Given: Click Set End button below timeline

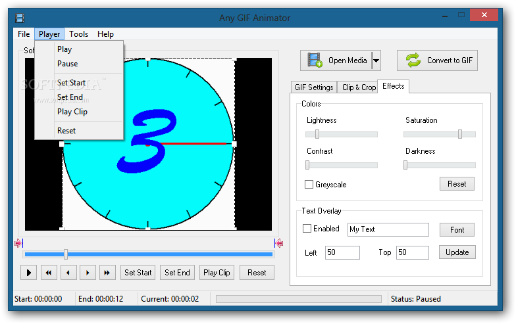Looking at the screenshot, I should 177,272.
